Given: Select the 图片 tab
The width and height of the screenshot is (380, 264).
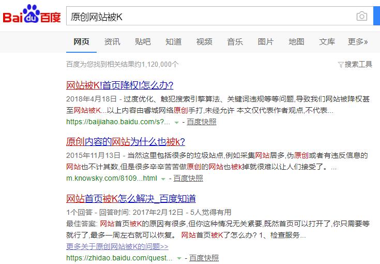Looking at the screenshot, I should coord(266,42).
